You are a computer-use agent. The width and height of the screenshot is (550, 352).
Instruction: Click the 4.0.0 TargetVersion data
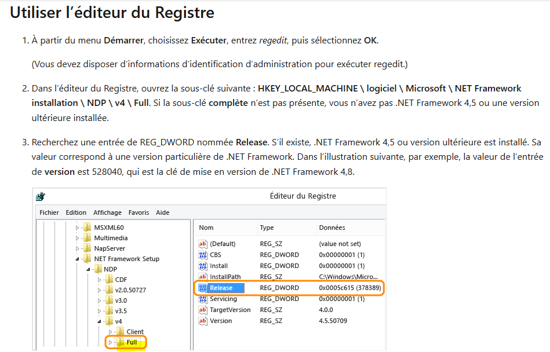coord(326,310)
